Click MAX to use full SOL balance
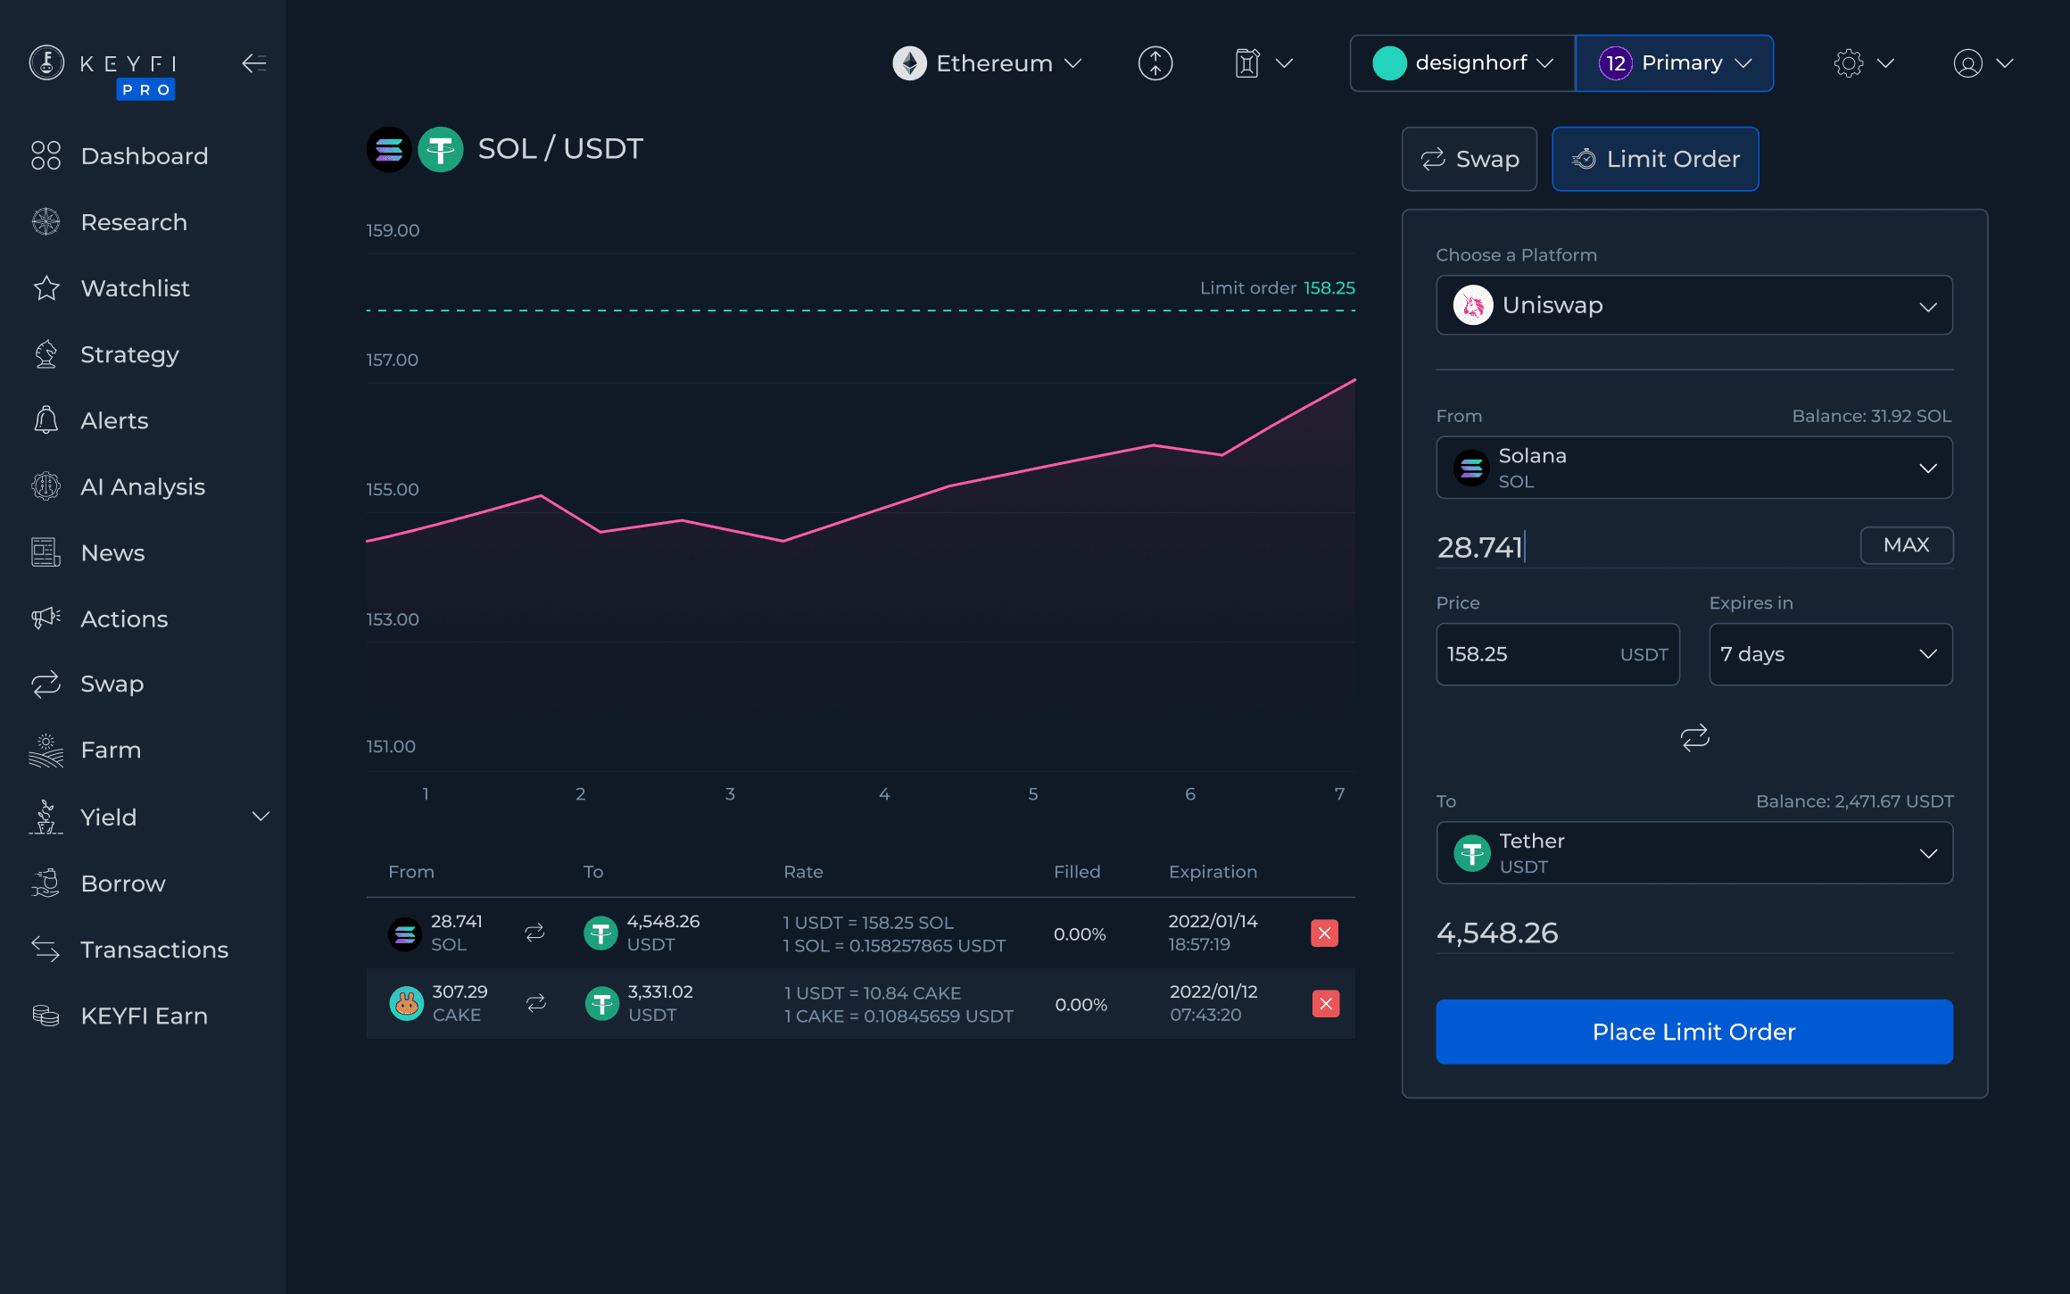The image size is (2070, 1294). coord(1907,545)
